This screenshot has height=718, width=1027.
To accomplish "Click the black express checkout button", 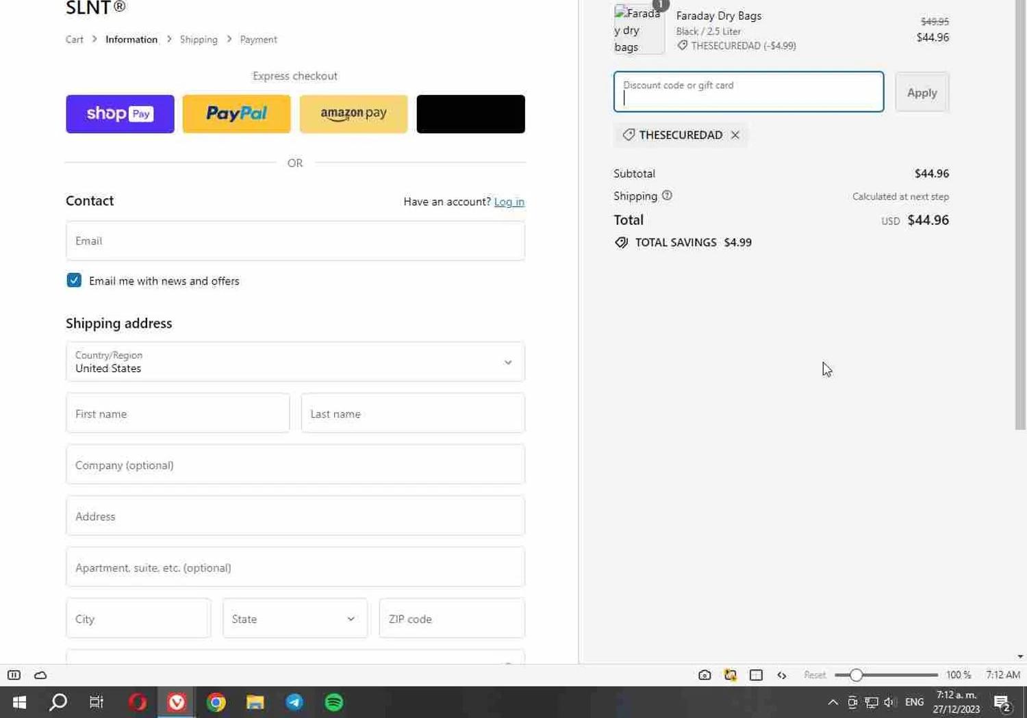I will [470, 114].
